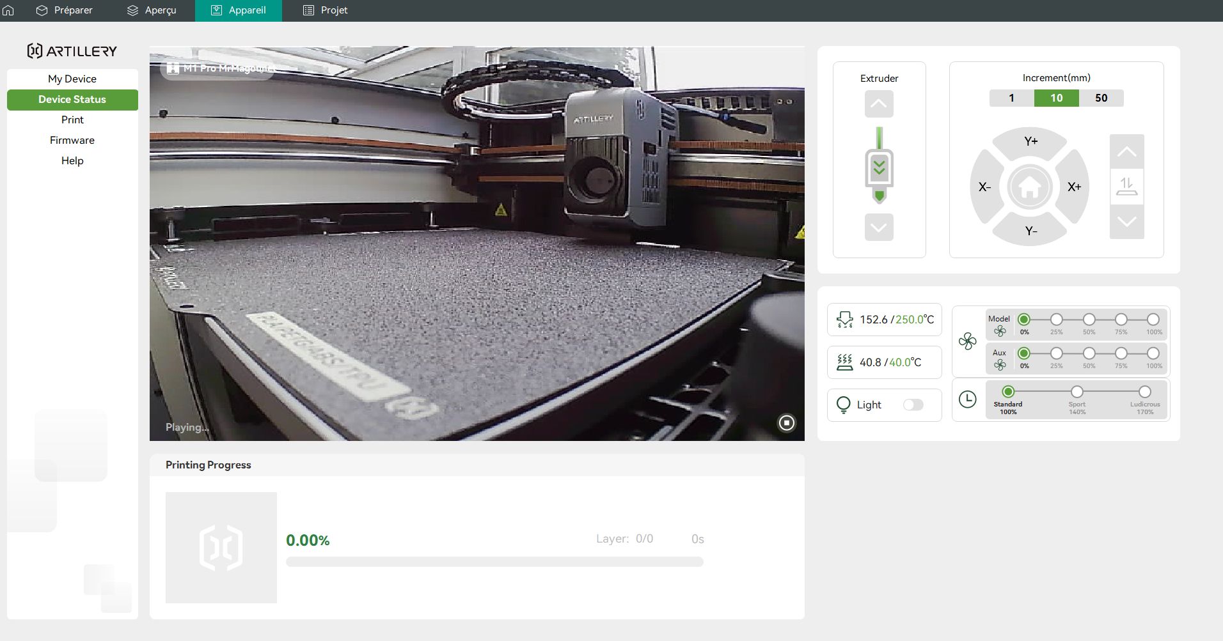
Task: Click the Aux fan icon
Action: click(x=1000, y=365)
